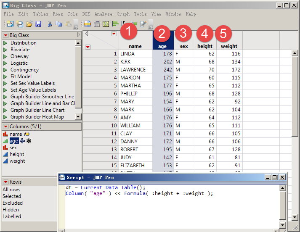The width and height of the screenshot is (300, 232).
Task: Open the Big Class red triangle menu
Action: point(5,35)
